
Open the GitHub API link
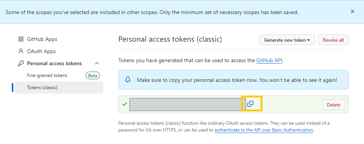pyautogui.click(x=269, y=61)
